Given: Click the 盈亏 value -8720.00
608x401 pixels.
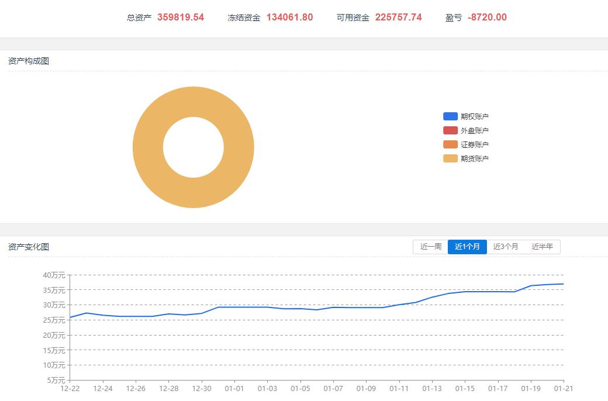Looking at the screenshot, I should tap(487, 18).
